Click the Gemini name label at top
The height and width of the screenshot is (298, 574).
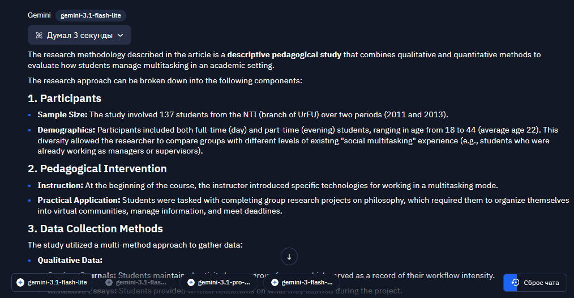point(39,15)
